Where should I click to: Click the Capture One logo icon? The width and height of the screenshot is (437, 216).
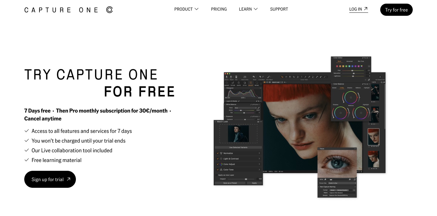tap(110, 10)
